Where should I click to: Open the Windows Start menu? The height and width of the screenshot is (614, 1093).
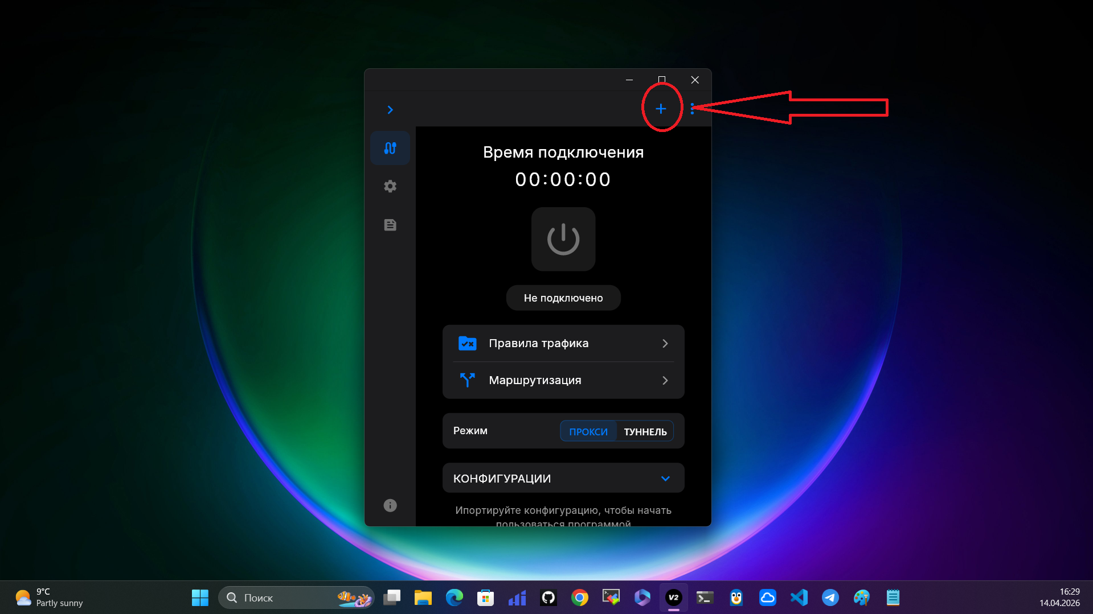point(199,597)
